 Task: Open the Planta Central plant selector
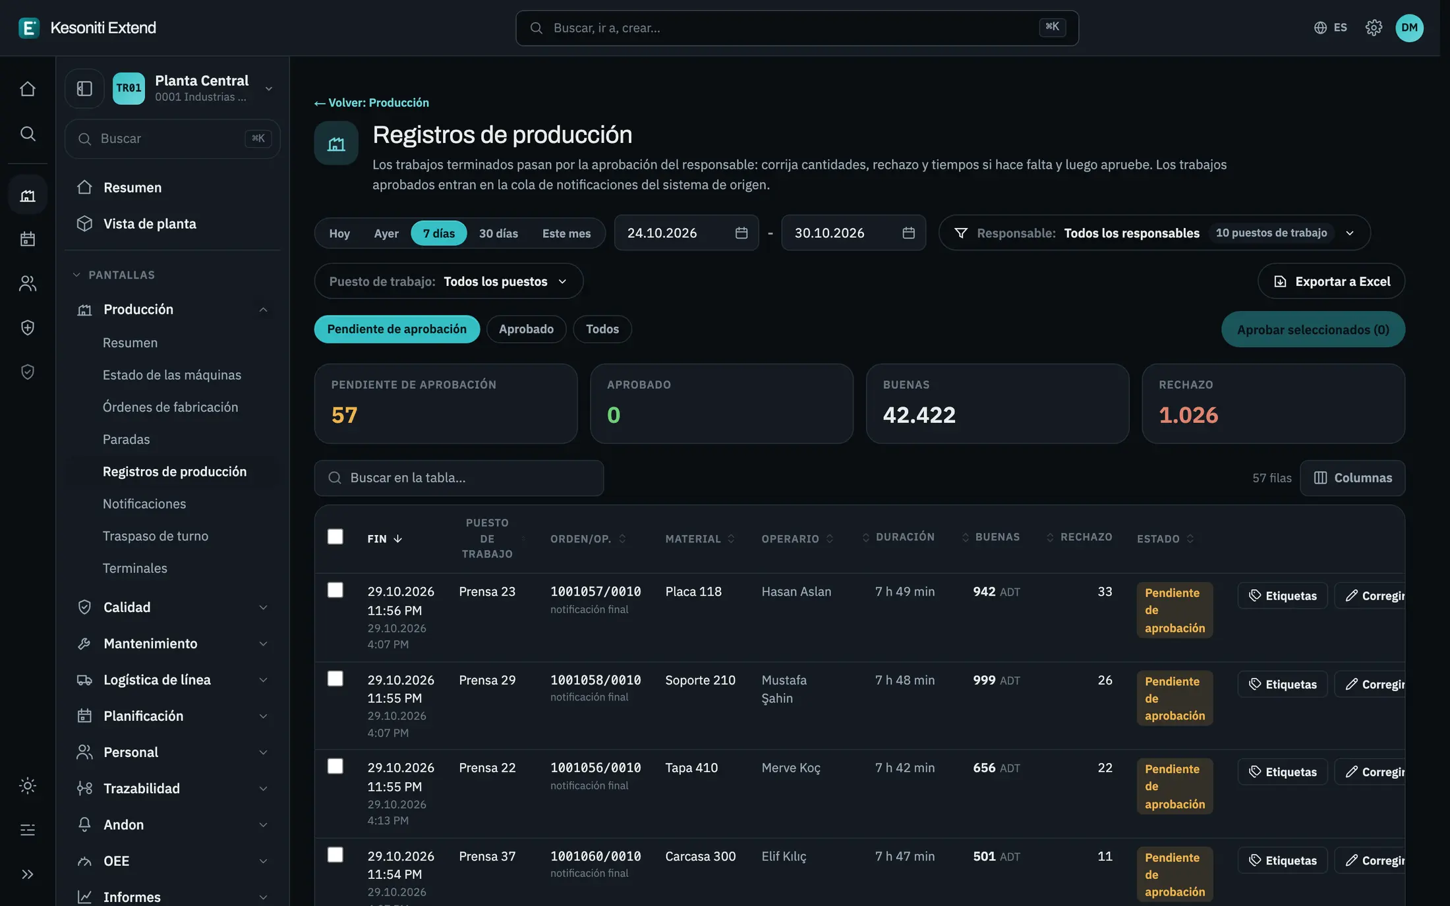pyautogui.click(x=194, y=88)
